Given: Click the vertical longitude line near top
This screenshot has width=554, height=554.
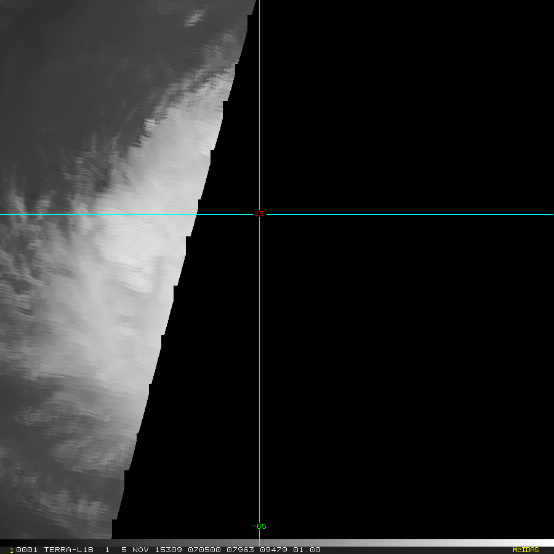Looking at the screenshot, I should (x=259, y=37).
